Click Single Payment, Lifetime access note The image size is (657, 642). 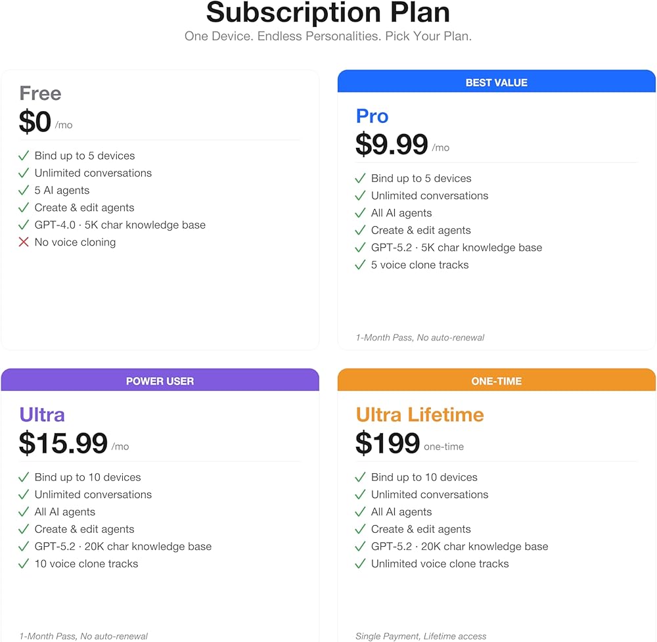pos(420,636)
